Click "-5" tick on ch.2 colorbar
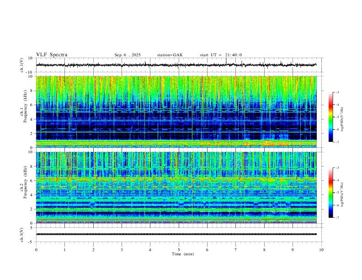362x280 pixels. [x=337, y=193]
